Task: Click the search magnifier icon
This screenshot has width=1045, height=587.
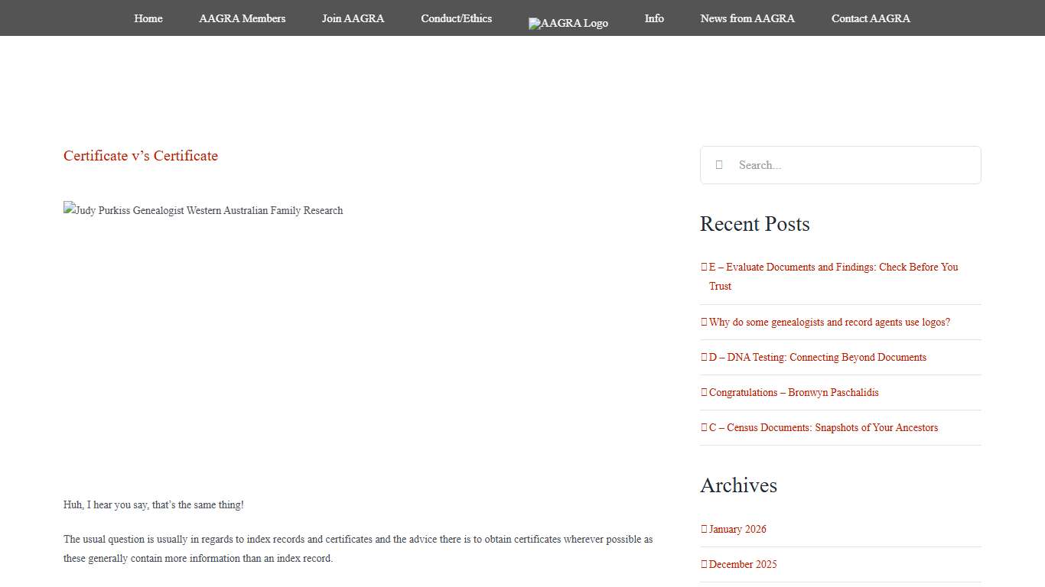Action: [x=719, y=165]
